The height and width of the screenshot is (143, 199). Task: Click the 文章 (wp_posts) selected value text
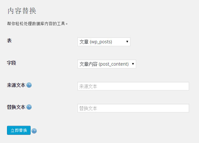point(96,42)
